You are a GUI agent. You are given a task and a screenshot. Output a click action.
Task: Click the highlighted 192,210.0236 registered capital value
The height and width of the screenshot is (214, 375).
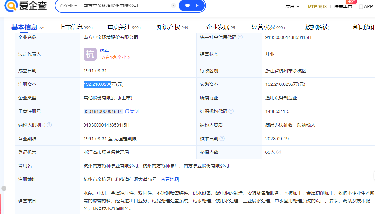pyautogui.click(x=97, y=84)
